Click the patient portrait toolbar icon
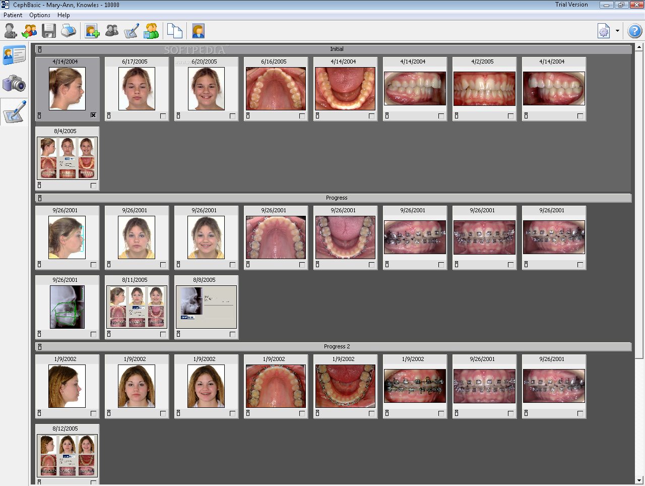645x486 pixels. tap(198, 31)
